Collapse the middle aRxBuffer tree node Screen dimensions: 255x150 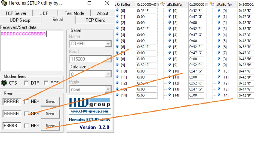click(x=158, y=5)
